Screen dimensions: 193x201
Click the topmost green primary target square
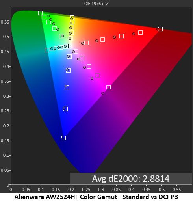(x=40, y=13)
